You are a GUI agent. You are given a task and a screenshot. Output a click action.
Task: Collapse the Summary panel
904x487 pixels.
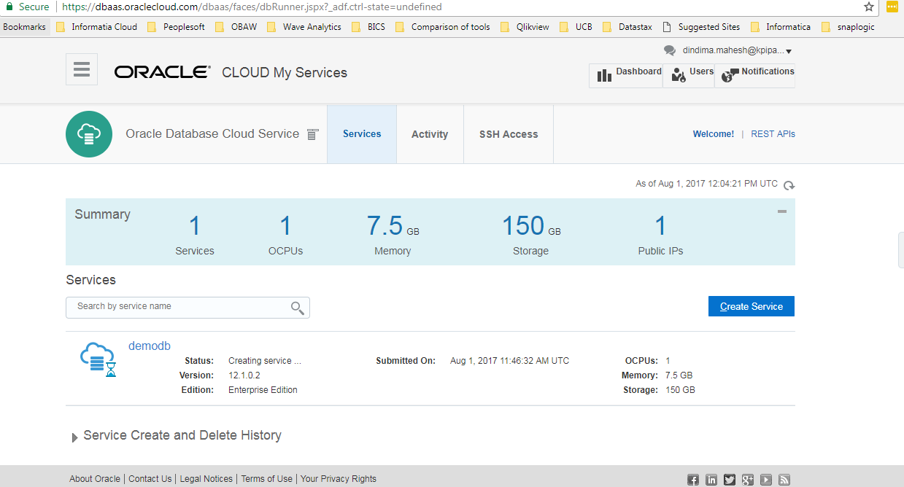pos(782,211)
